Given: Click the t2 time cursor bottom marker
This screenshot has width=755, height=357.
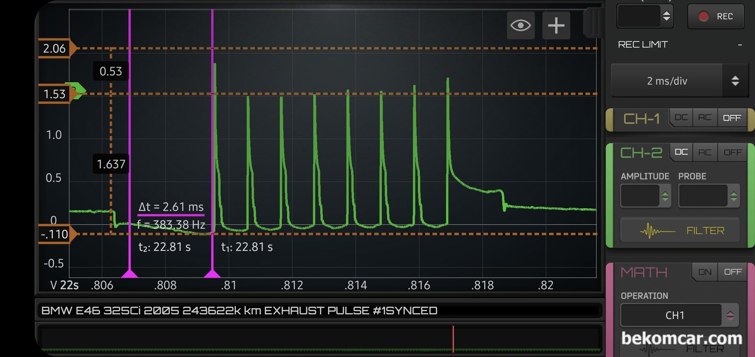Looking at the screenshot, I should click(130, 274).
